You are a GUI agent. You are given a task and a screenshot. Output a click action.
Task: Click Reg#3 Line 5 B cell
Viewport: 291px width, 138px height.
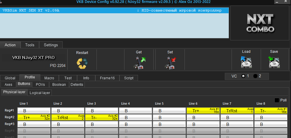click(x=169, y=124)
